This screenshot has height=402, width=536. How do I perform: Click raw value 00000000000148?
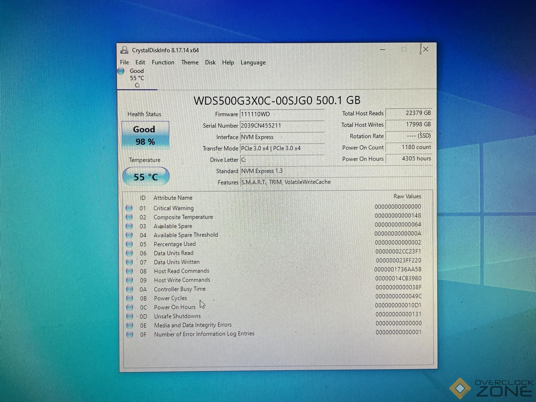coord(398,216)
